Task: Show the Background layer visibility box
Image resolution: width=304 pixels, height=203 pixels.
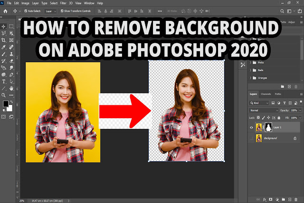Action: [x=251, y=138]
